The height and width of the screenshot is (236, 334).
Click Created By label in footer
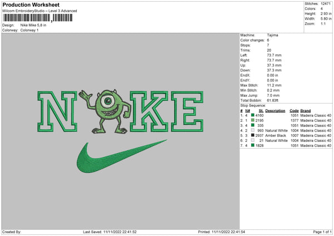pos(12,232)
